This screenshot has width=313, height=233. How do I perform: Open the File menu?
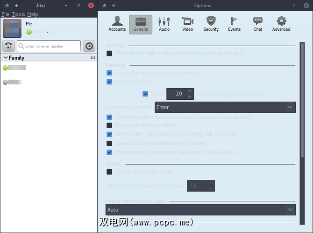click(6, 14)
